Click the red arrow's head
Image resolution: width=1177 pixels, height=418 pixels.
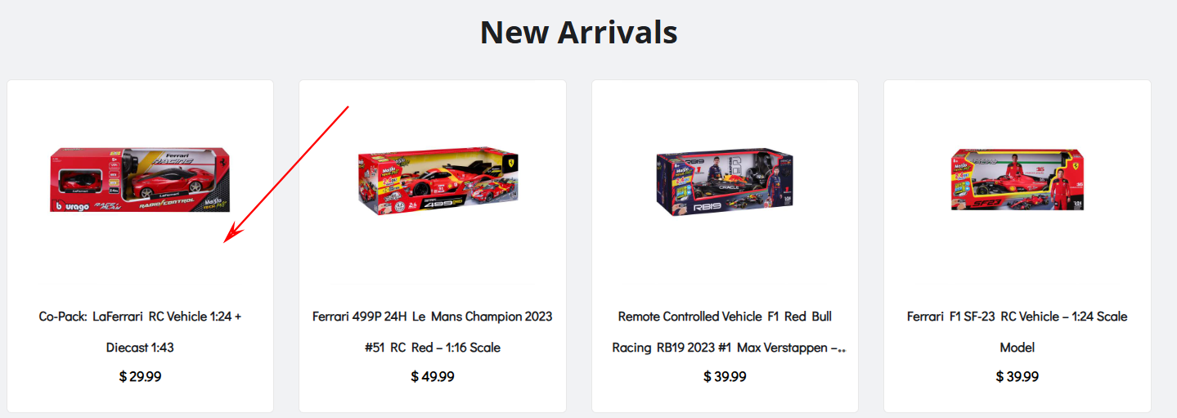230,236
